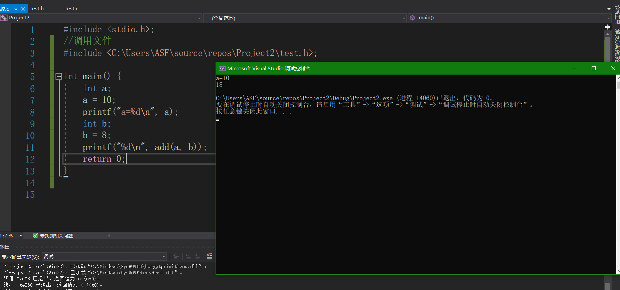Click the 按任意键关闭此窗口 line in console
The height and width of the screenshot is (290, 620).
coord(254,112)
